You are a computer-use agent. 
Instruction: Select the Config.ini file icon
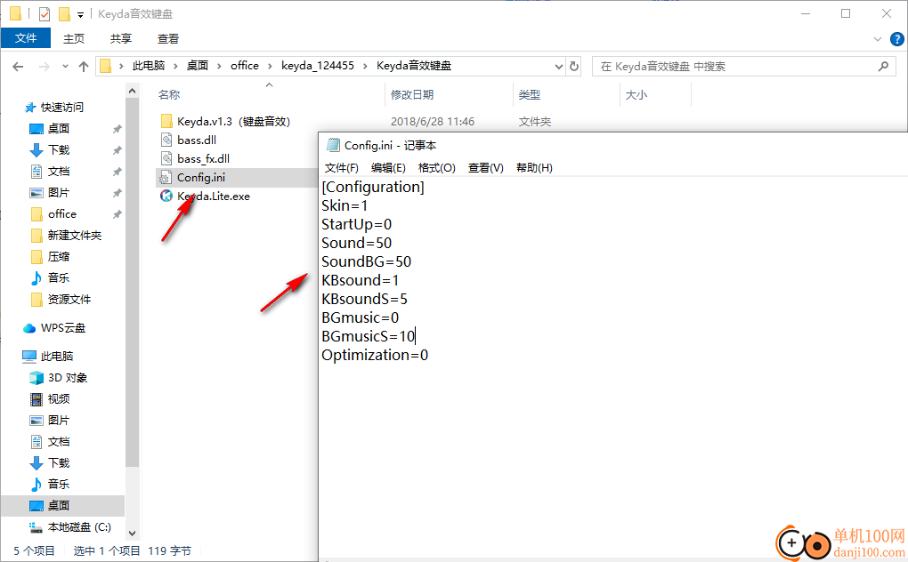tap(166, 178)
